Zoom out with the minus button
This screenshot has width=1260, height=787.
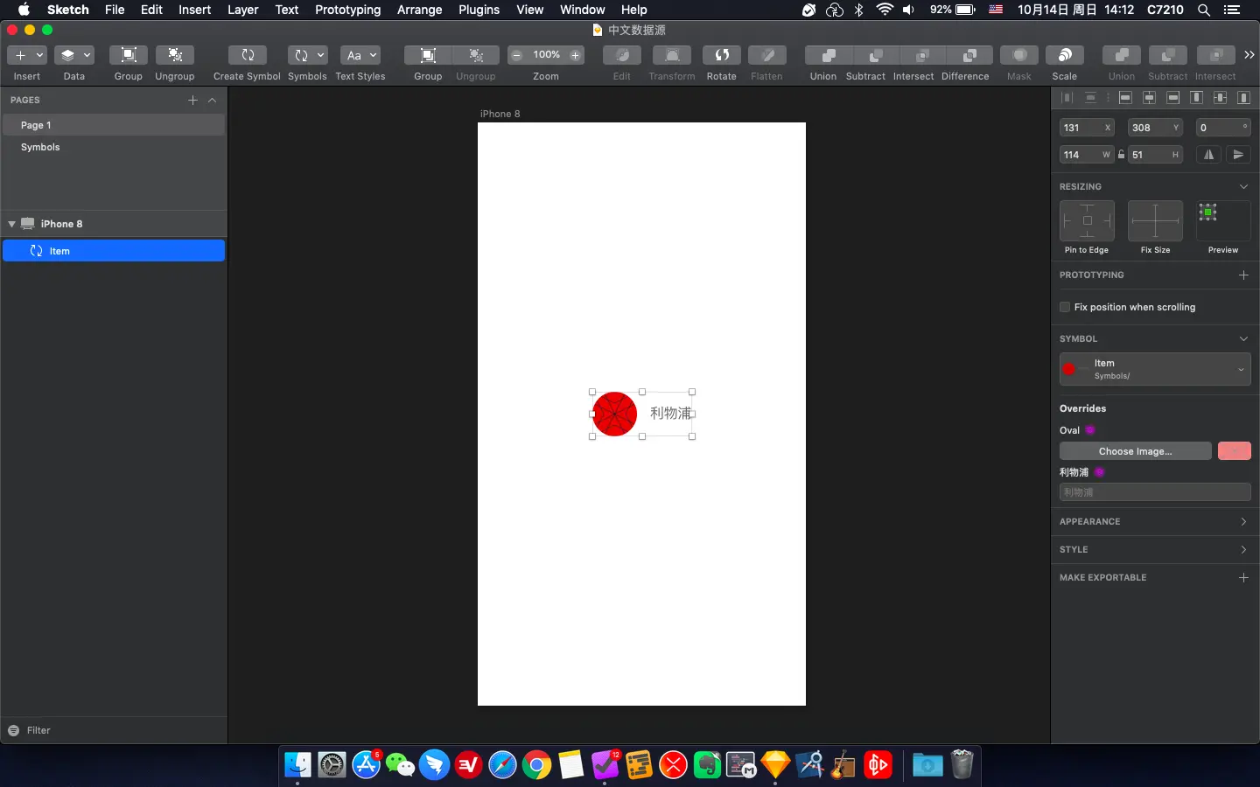(x=517, y=55)
